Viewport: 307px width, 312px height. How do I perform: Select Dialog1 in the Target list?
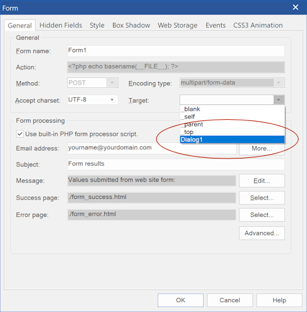pyautogui.click(x=232, y=139)
